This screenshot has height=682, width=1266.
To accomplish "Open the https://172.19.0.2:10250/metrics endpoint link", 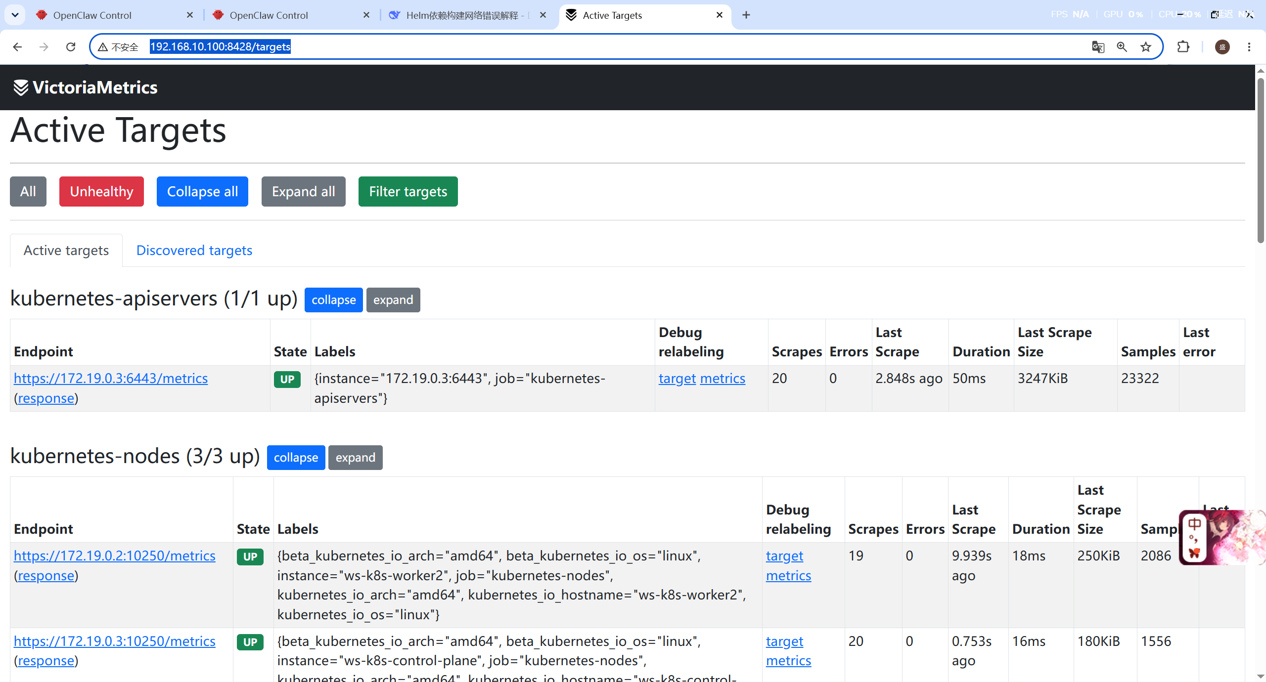I will click(115, 556).
